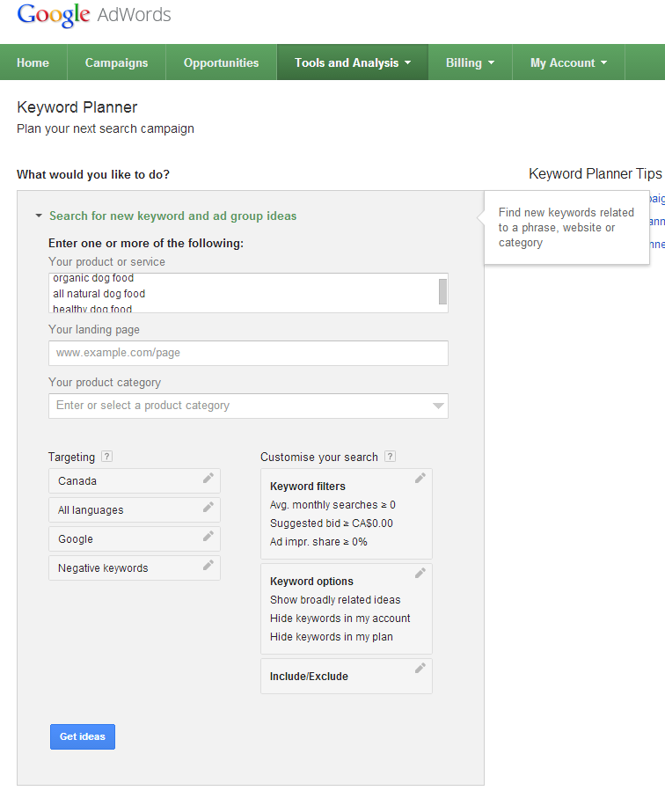This screenshot has width=665, height=798.
Task: Open the Keyword filters panel
Action: tap(347, 514)
